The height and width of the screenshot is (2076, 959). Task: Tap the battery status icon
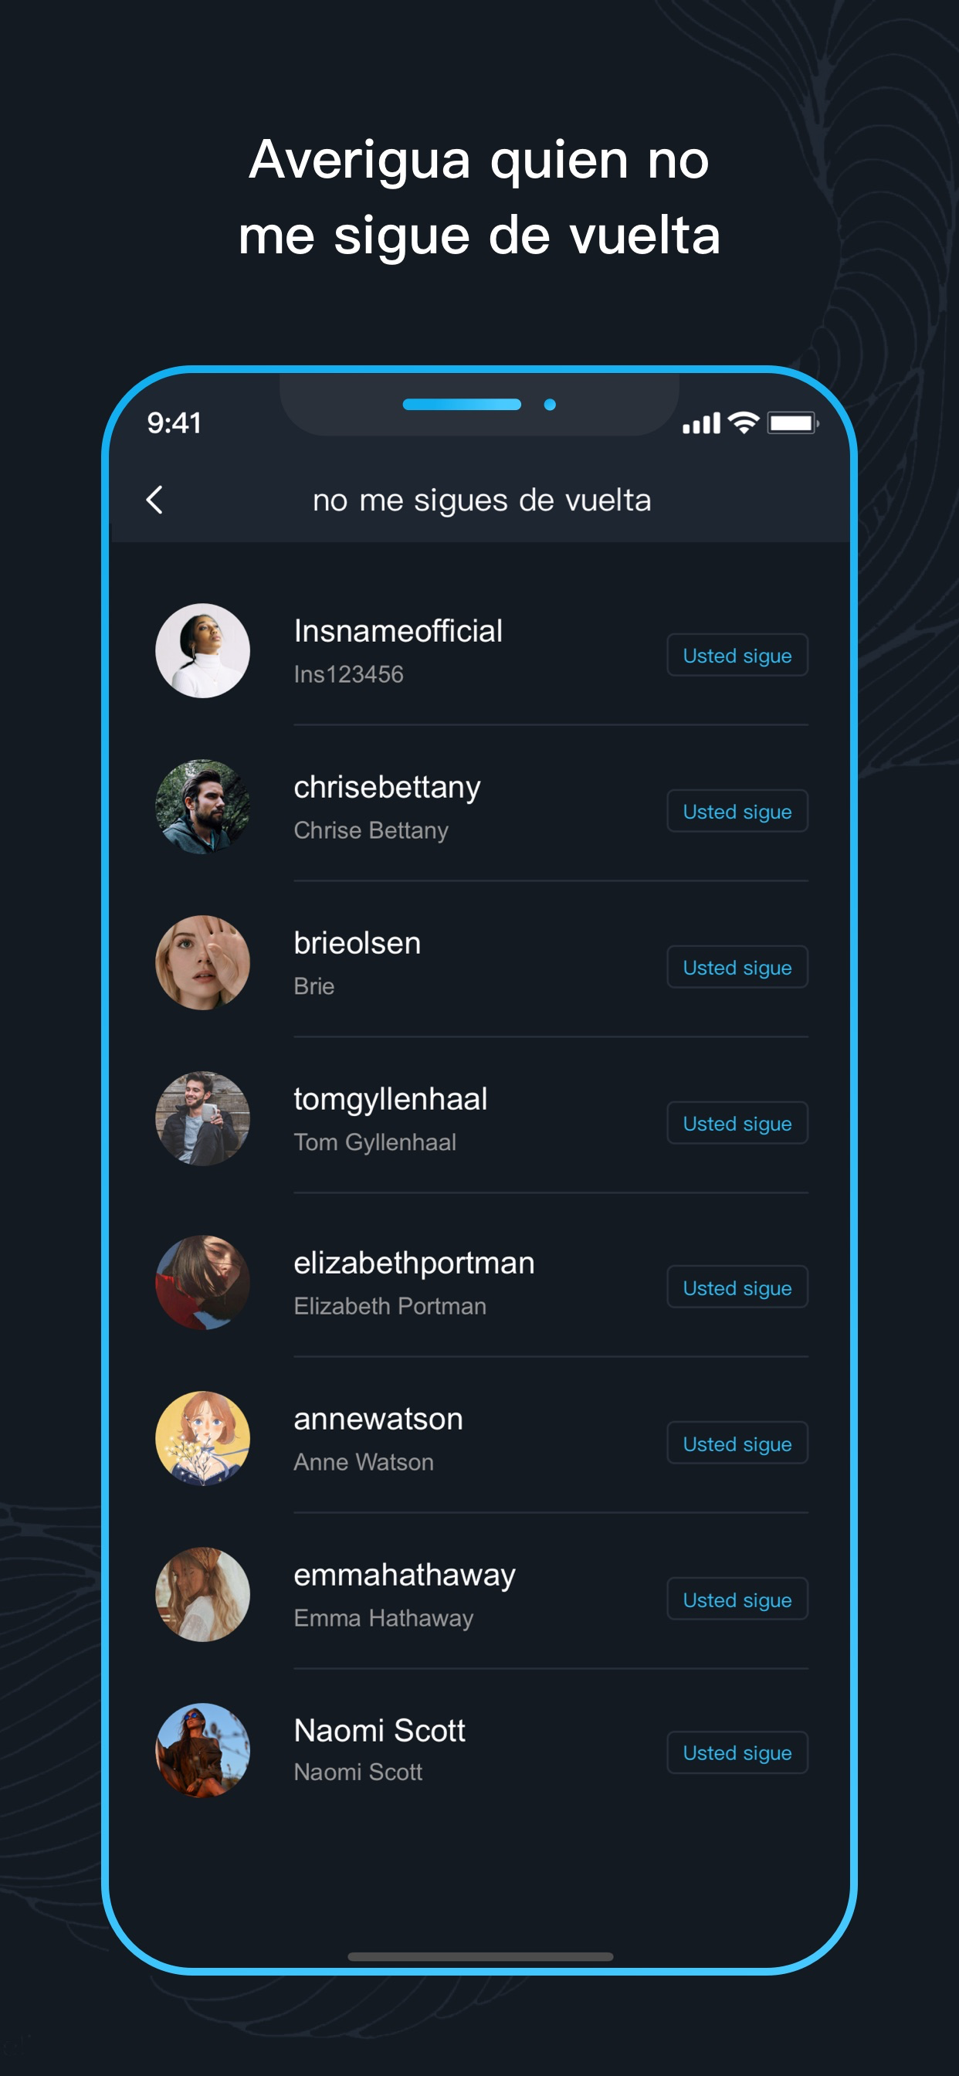click(x=793, y=422)
